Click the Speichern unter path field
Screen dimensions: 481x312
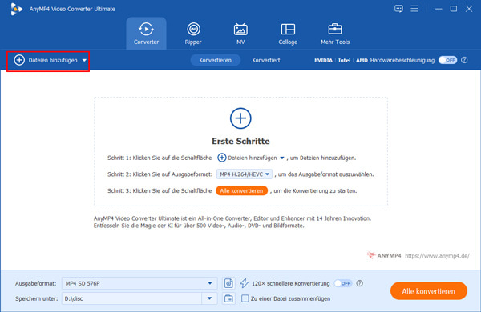[132, 298]
